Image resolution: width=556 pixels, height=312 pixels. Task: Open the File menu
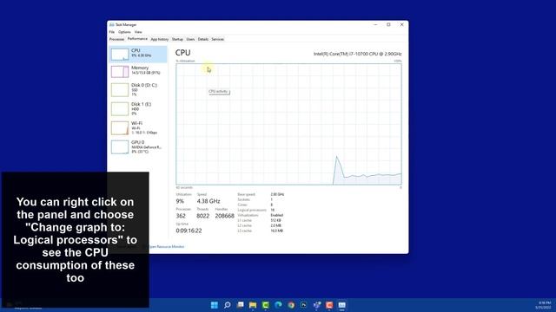click(x=112, y=32)
